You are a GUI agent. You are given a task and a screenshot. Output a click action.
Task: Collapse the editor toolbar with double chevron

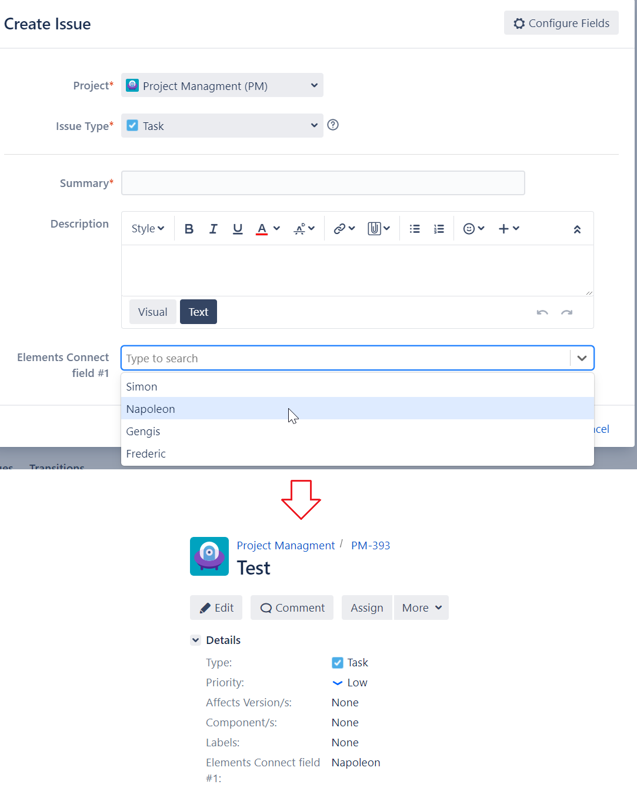[577, 229]
